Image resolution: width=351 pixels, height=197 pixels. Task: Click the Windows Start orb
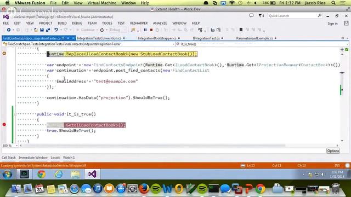coord(7,174)
